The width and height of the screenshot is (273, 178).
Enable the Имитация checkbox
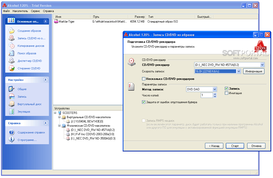(227, 93)
